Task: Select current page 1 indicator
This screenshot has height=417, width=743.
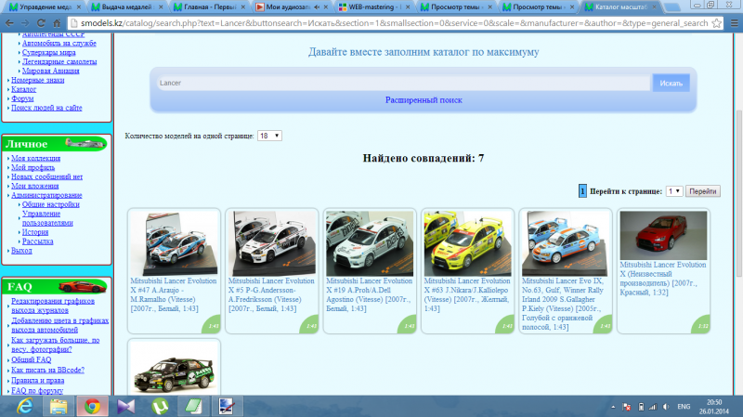Action: point(582,191)
